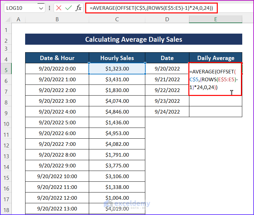Screen dimensions: 254x215
Task: Click the Select All corner triangle
Action: click(x=8, y=20)
